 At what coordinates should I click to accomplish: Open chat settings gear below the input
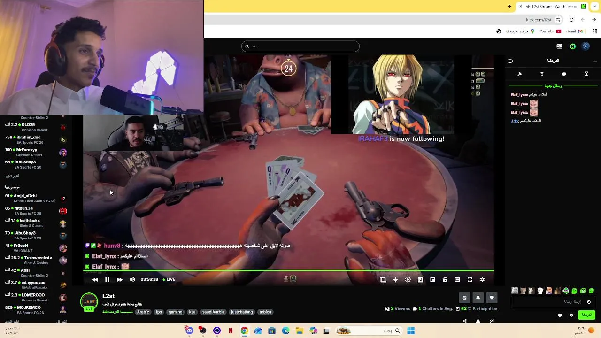pyautogui.click(x=571, y=315)
